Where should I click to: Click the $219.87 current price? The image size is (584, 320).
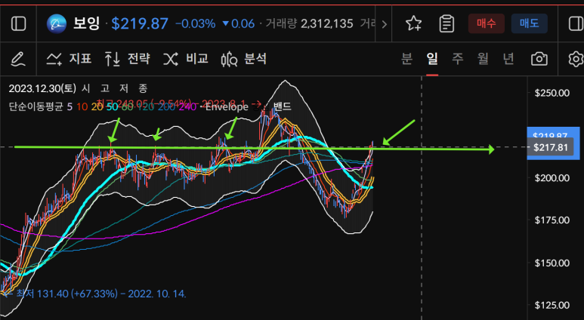pos(140,24)
